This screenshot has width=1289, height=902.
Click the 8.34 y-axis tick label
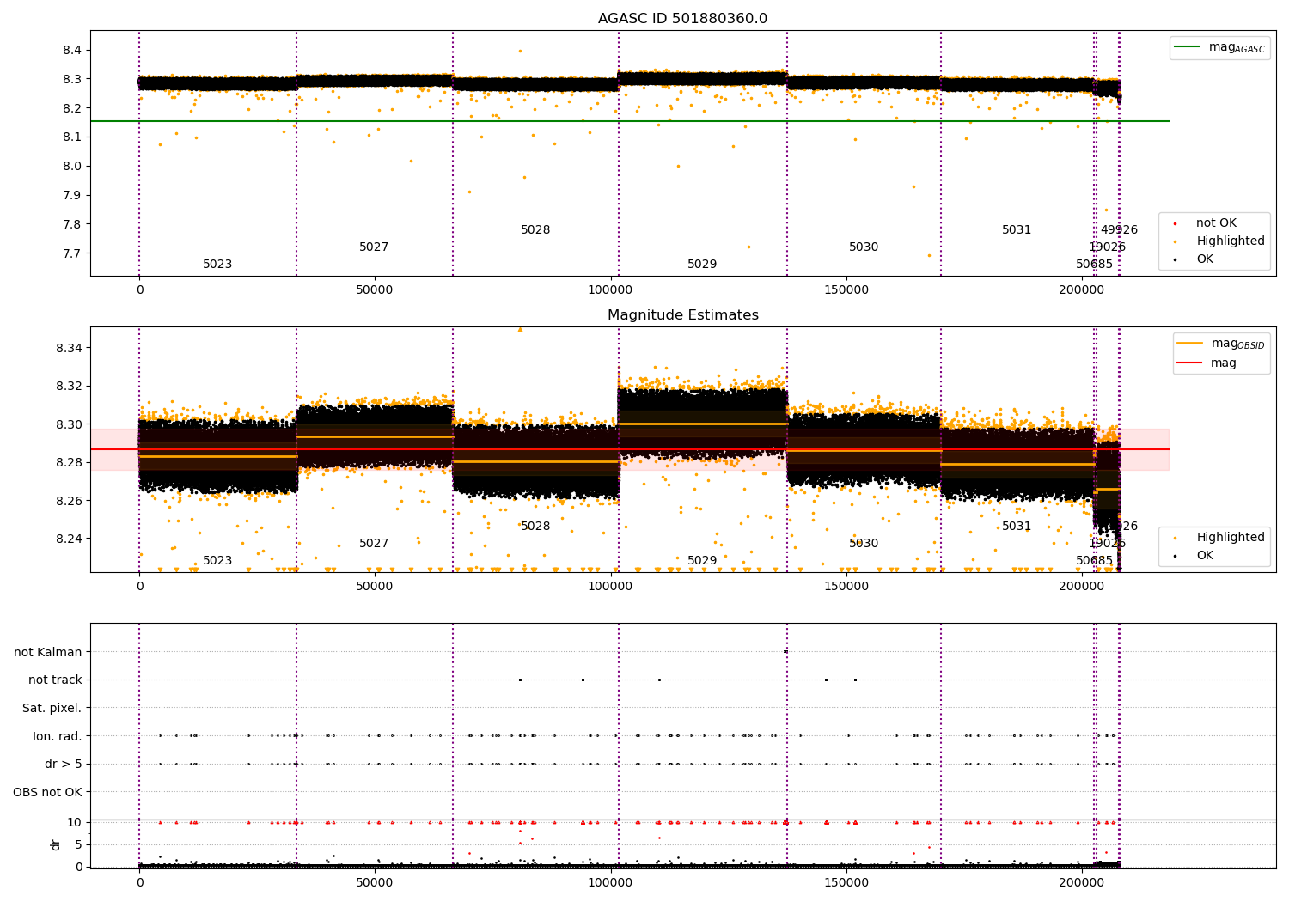click(x=69, y=348)
